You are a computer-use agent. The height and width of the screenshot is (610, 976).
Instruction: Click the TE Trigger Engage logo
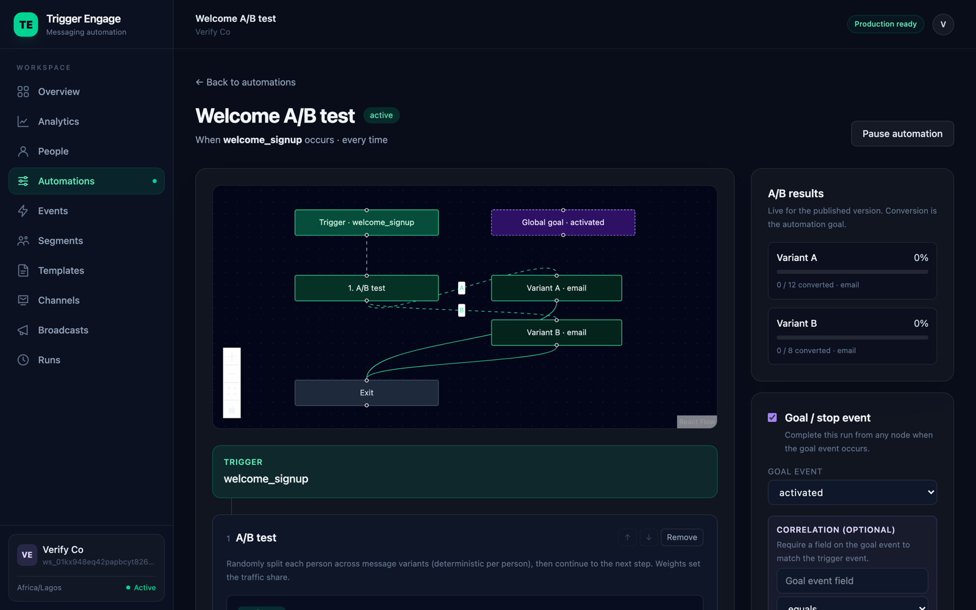[26, 24]
